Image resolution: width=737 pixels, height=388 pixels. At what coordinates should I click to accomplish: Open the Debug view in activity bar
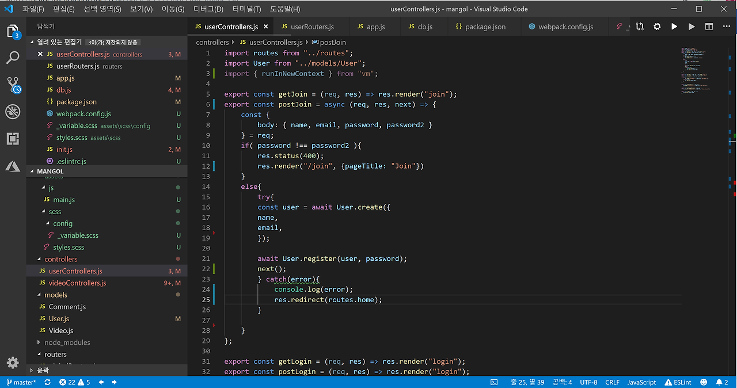tap(13, 112)
